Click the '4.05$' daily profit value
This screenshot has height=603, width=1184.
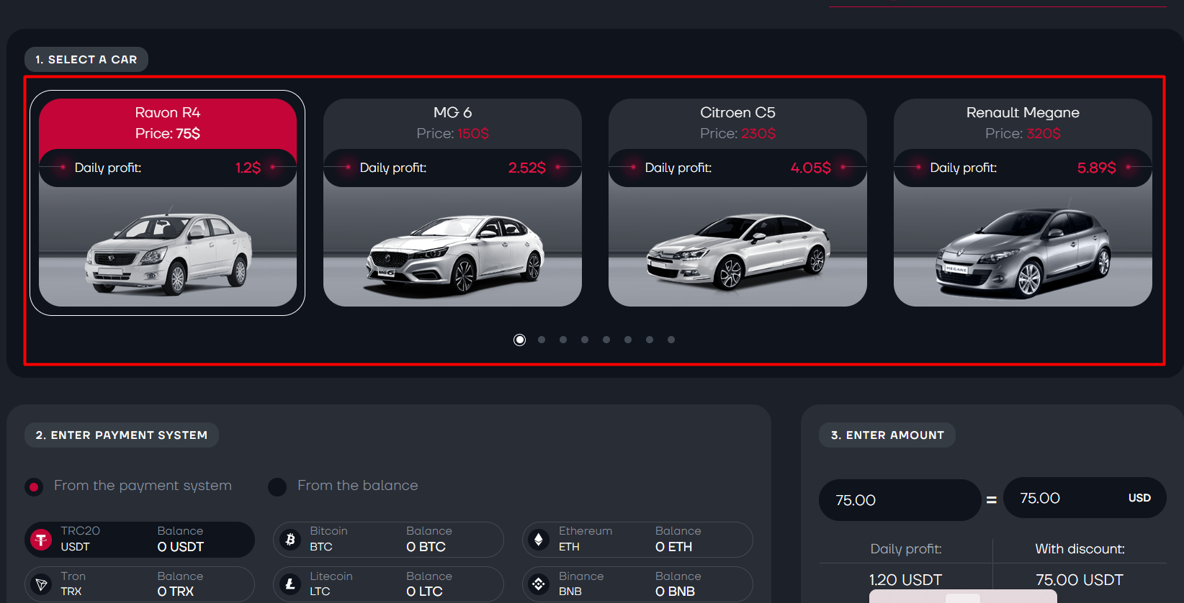tap(811, 168)
